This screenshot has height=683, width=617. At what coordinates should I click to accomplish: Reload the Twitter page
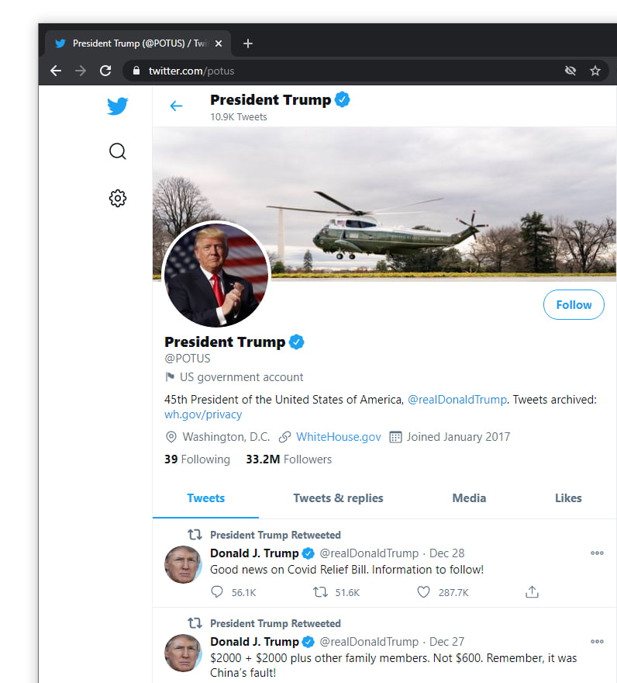pos(105,71)
